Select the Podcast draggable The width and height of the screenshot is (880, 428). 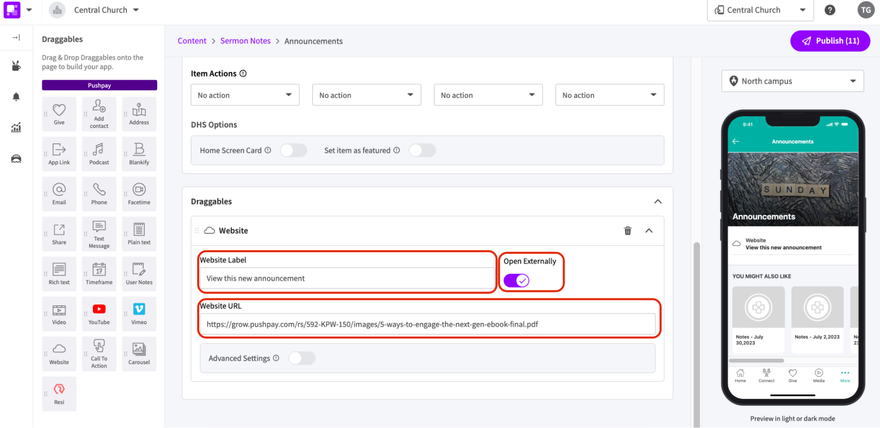(99, 154)
